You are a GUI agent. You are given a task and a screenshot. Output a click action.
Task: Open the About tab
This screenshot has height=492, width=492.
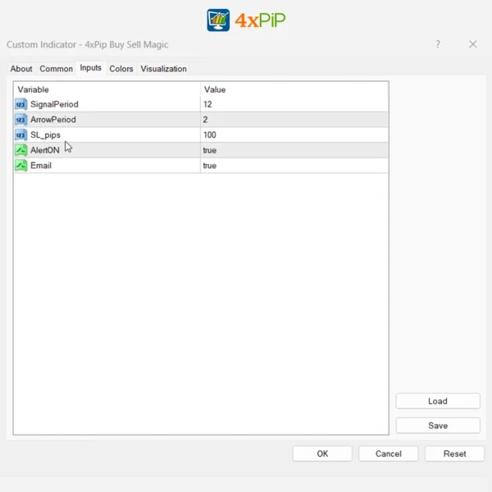(21, 69)
